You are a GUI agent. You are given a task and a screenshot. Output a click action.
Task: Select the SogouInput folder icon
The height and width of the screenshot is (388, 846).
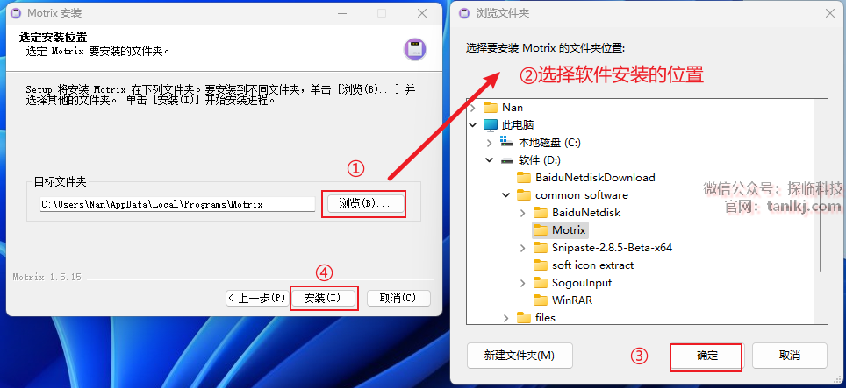(x=540, y=283)
